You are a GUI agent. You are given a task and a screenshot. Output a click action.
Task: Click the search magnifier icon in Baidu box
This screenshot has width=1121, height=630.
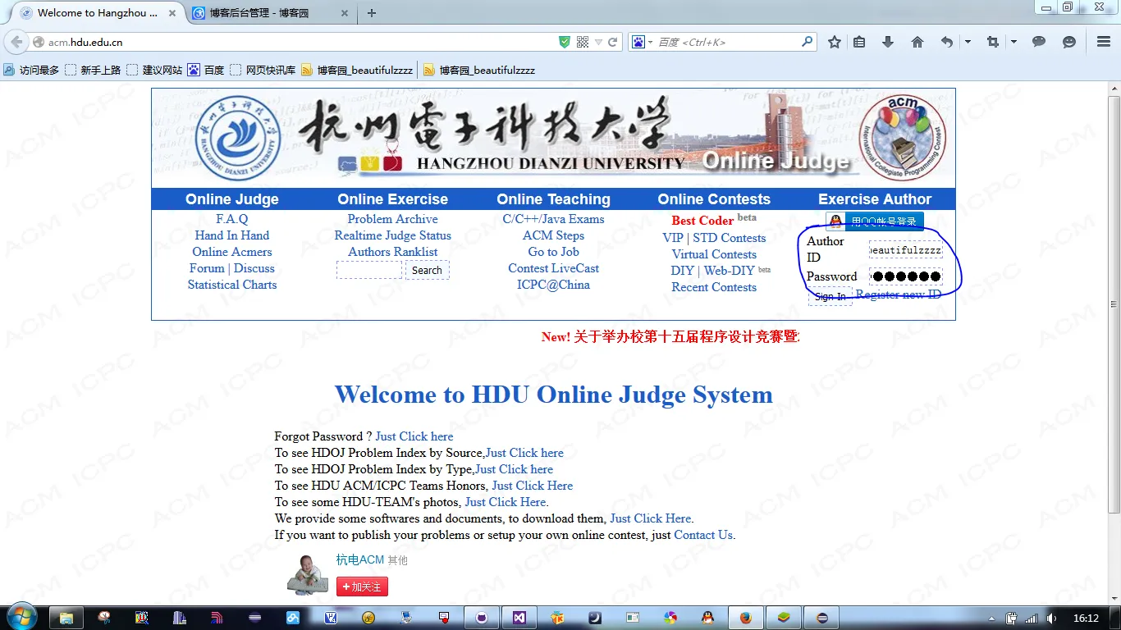click(807, 42)
